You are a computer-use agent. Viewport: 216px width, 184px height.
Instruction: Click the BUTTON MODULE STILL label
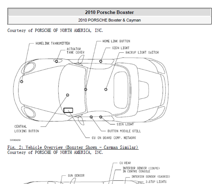[124, 131]
